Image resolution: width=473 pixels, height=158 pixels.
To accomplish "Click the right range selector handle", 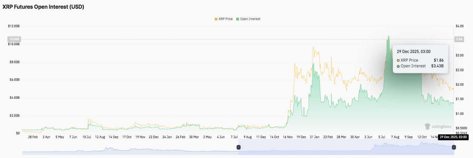I will click(454, 147).
